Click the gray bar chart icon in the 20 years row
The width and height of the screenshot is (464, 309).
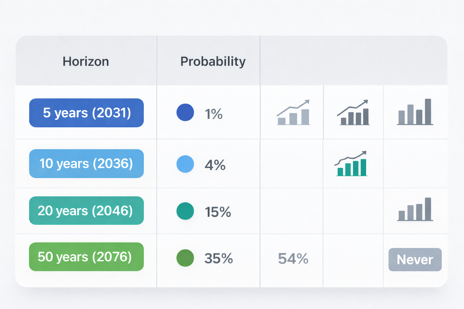(415, 210)
